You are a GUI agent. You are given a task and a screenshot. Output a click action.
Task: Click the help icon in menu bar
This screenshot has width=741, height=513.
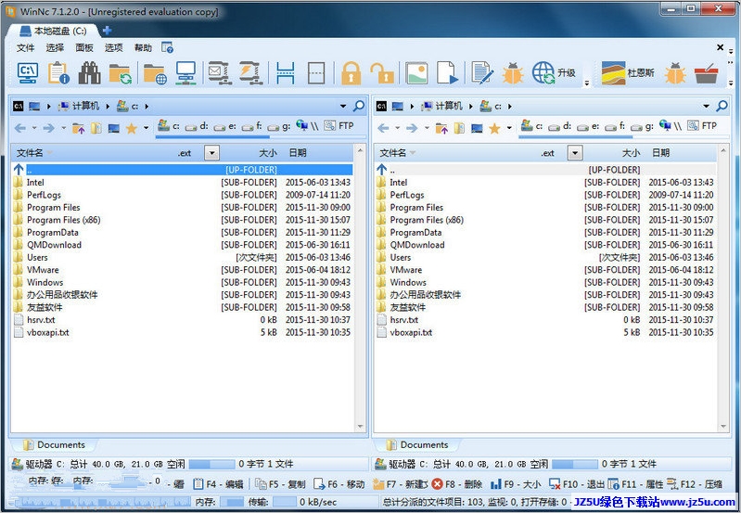click(167, 47)
